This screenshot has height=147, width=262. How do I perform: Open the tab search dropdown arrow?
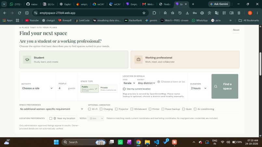tap(4, 4)
